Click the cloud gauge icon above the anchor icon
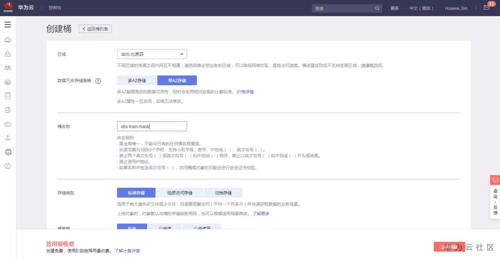This screenshot has width=500, height=259. (8, 124)
